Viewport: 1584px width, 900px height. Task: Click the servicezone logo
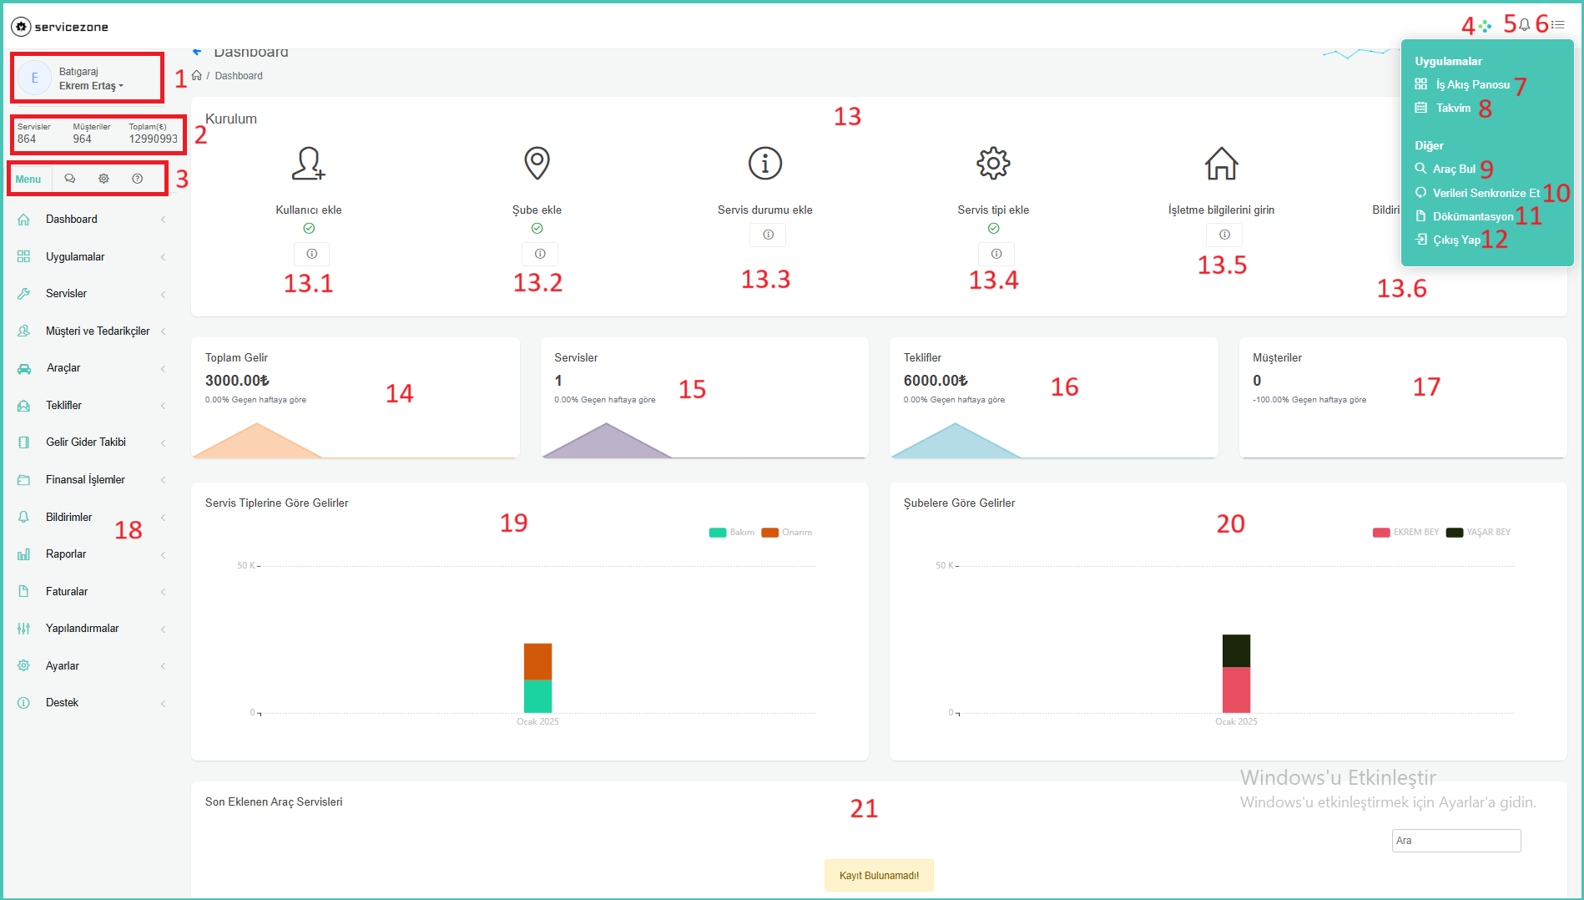(59, 27)
